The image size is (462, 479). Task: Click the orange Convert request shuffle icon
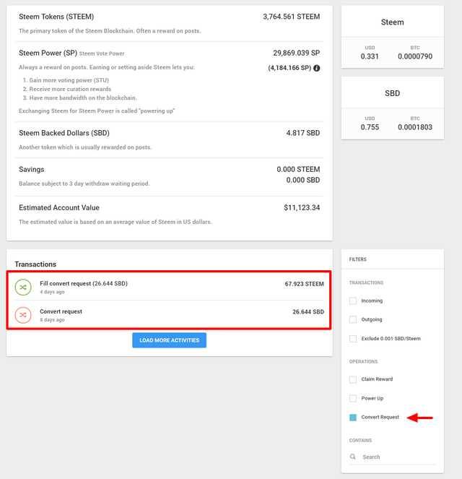pyautogui.click(x=23, y=315)
